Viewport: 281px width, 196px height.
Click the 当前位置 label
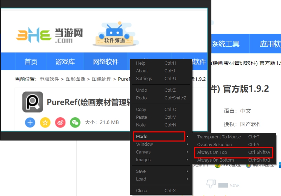click(25, 79)
